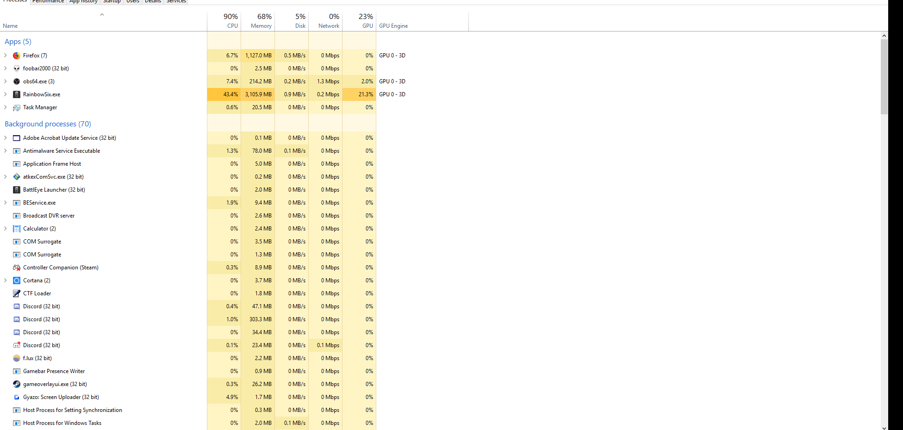Sort processes by the Disk column

(292, 21)
